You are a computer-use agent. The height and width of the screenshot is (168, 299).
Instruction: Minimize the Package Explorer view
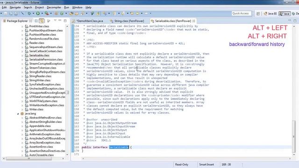[60, 20]
